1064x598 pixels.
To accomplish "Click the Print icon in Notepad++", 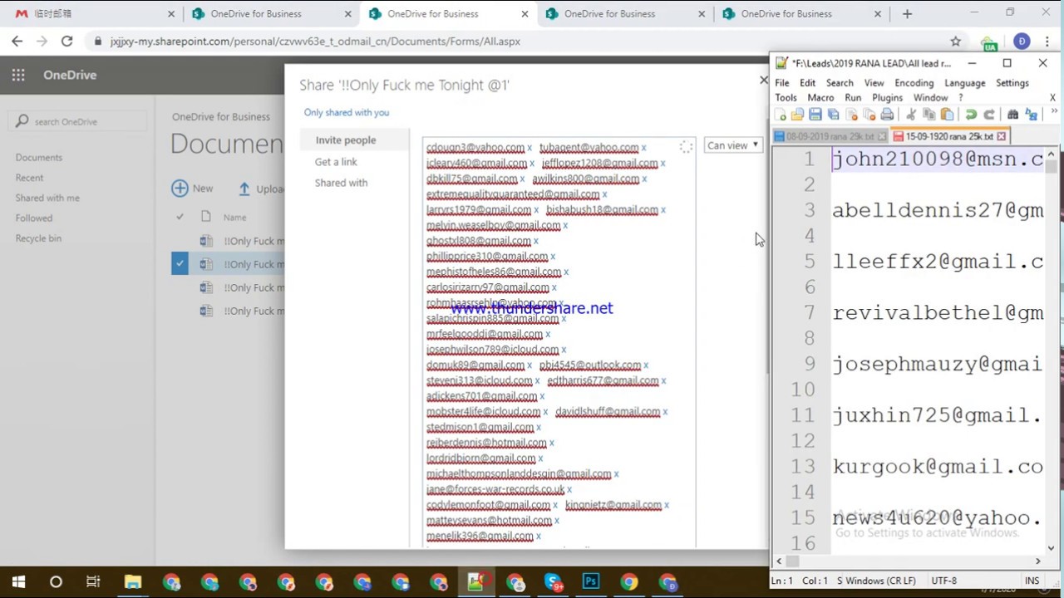I will tap(887, 115).
